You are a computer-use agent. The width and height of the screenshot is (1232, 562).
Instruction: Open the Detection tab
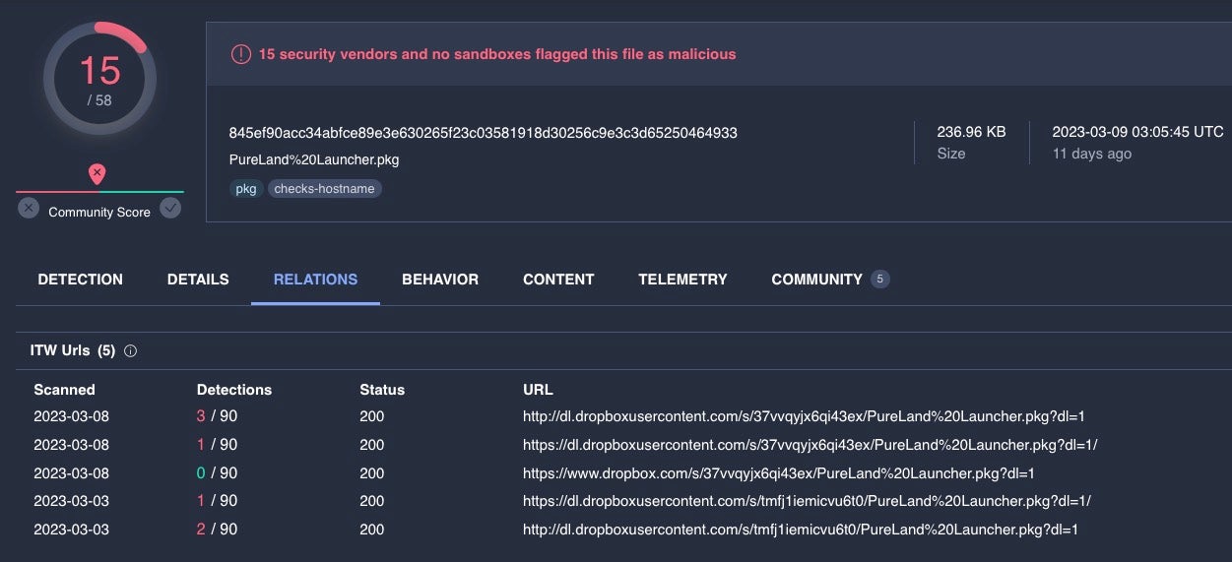pyautogui.click(x=80, y=280)
